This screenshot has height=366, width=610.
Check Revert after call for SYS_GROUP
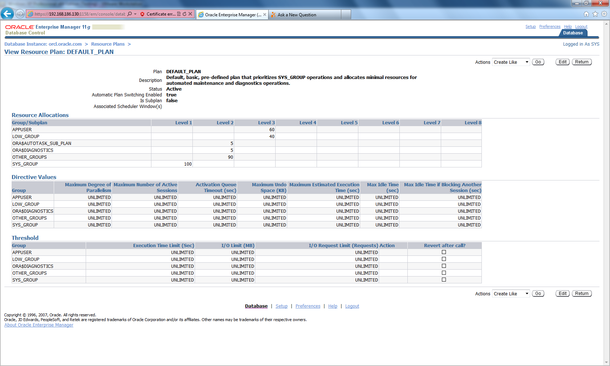pos(444,279)
